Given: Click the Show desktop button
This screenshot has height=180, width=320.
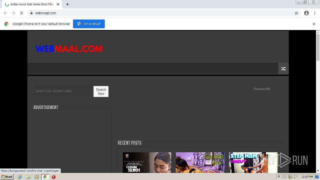Looking at the screenshot, I should point(317,177).
